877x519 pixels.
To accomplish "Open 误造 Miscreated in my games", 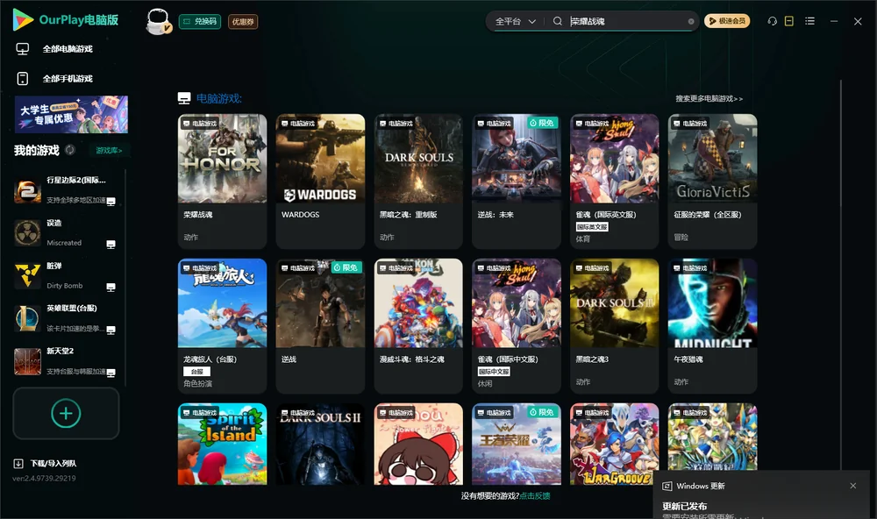I will (66, 233).
